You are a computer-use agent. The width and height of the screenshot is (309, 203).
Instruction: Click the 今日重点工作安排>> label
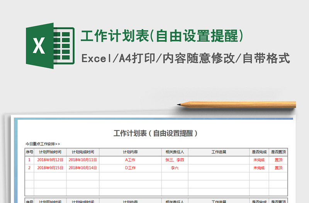point(42,144)
